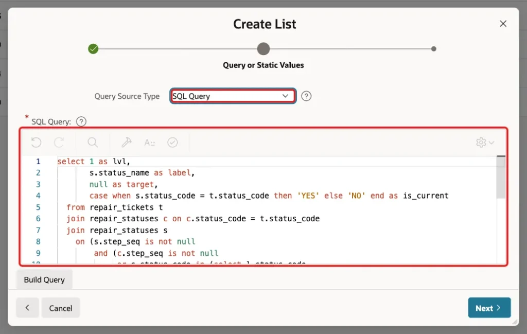Image resolution: width=527 pixels, height=334 pixels.
Task: Click line number 8 in the gutter
Action: 38,241
